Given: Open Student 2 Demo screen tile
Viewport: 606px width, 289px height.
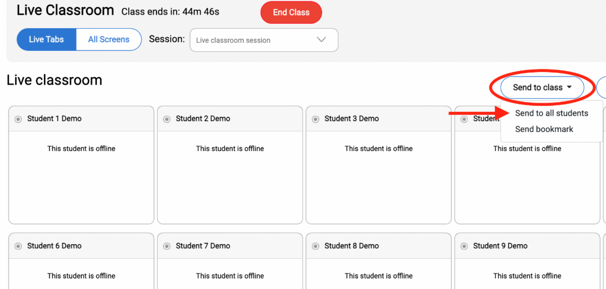Looking at the screenshot, I should point(230,176).
